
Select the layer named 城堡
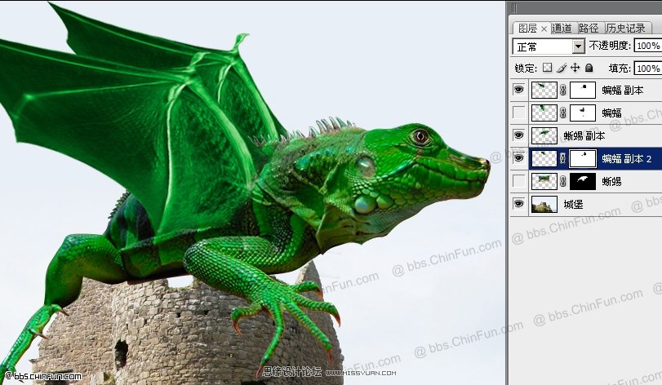573,205
